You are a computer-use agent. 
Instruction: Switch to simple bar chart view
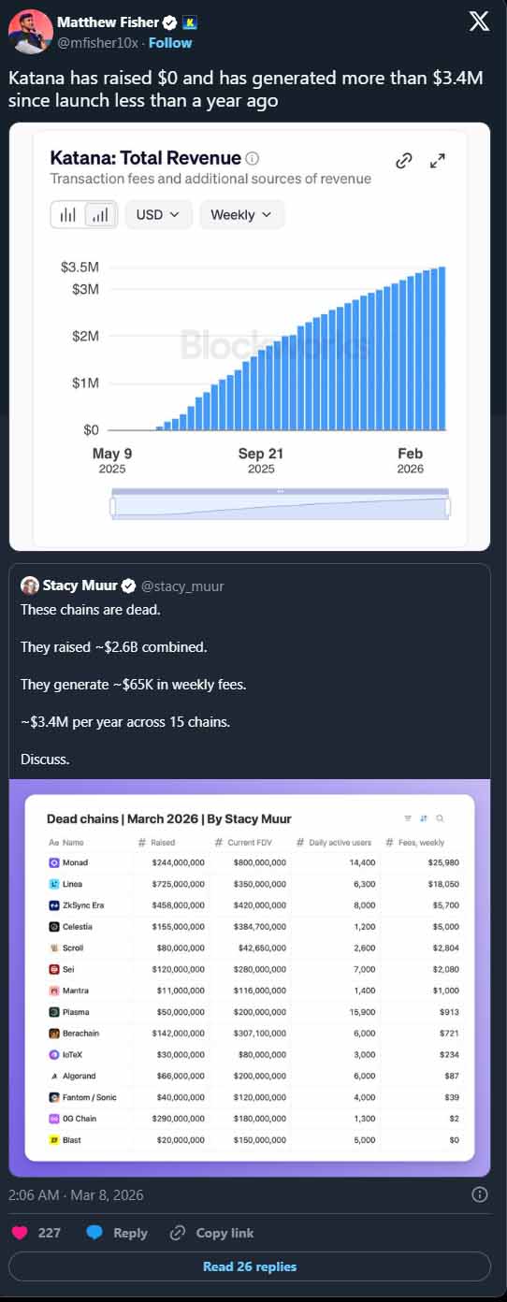pyautogui.click(x=68, y=214)
